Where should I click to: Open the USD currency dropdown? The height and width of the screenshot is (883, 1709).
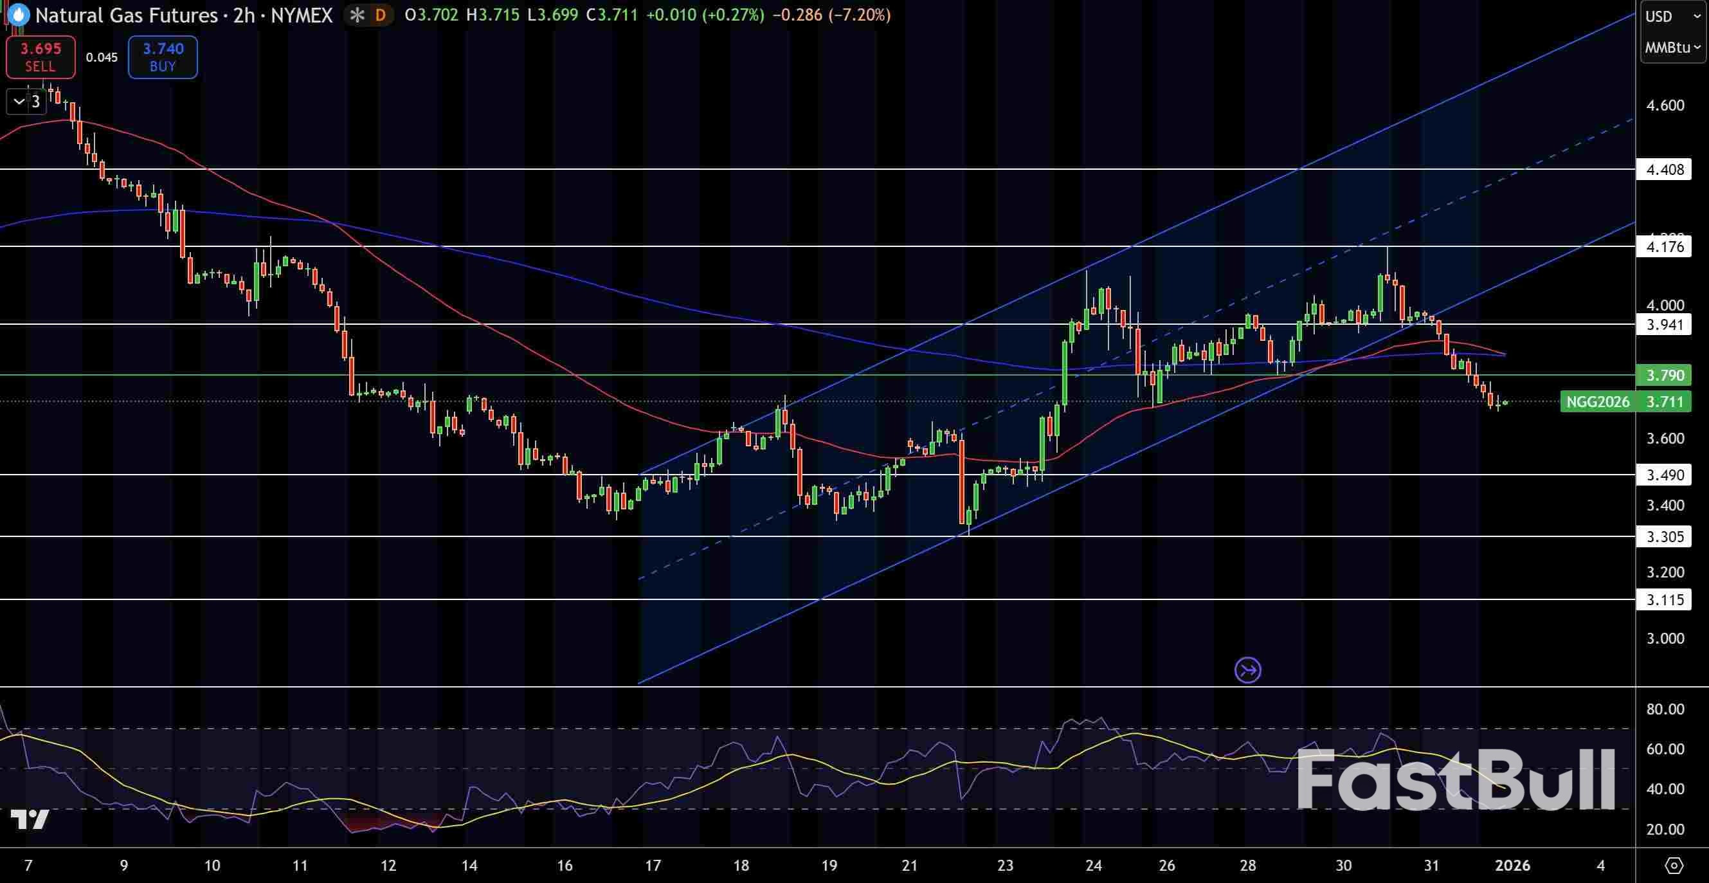[1672, 17]
